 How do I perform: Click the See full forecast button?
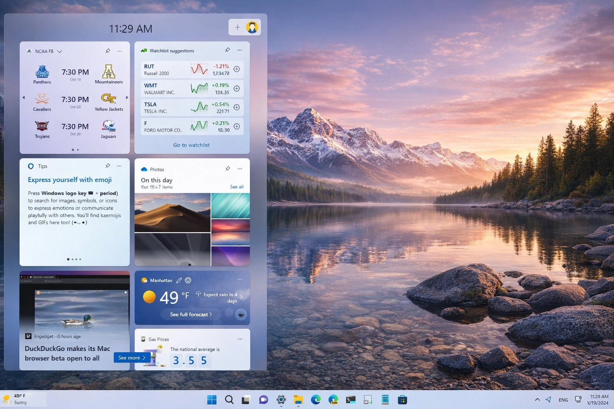pos(191,314)
